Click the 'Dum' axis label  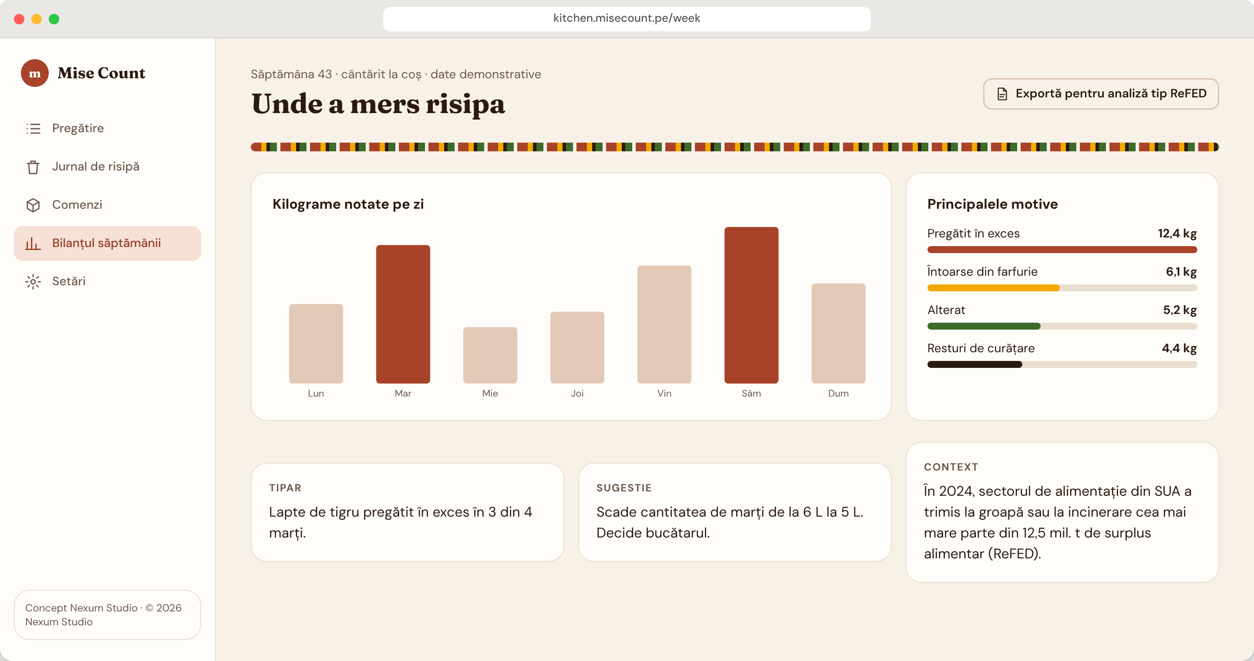(x=839, y=394)
